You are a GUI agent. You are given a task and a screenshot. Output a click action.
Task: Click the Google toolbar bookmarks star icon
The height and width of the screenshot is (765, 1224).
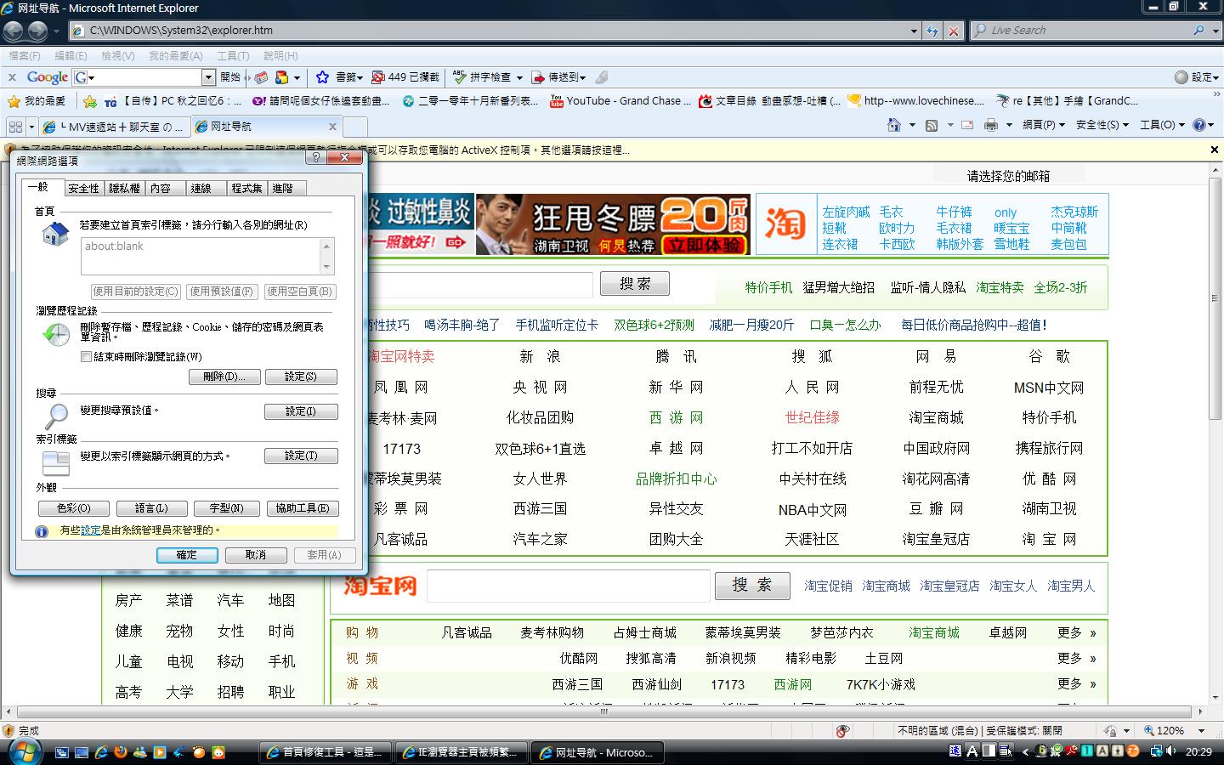(x=322, y=77)
